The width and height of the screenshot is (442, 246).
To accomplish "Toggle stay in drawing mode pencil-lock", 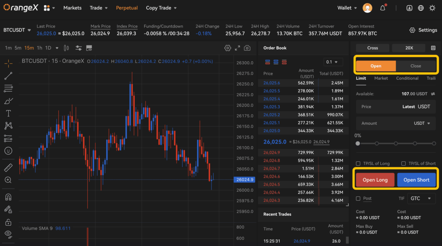I will pos(8,209).
